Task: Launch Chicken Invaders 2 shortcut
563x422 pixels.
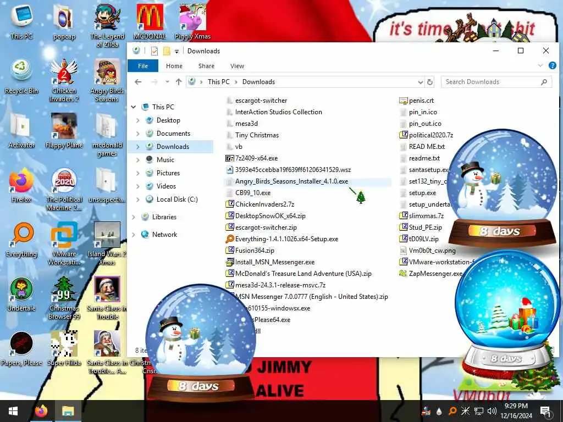Action: coord(64,80)
